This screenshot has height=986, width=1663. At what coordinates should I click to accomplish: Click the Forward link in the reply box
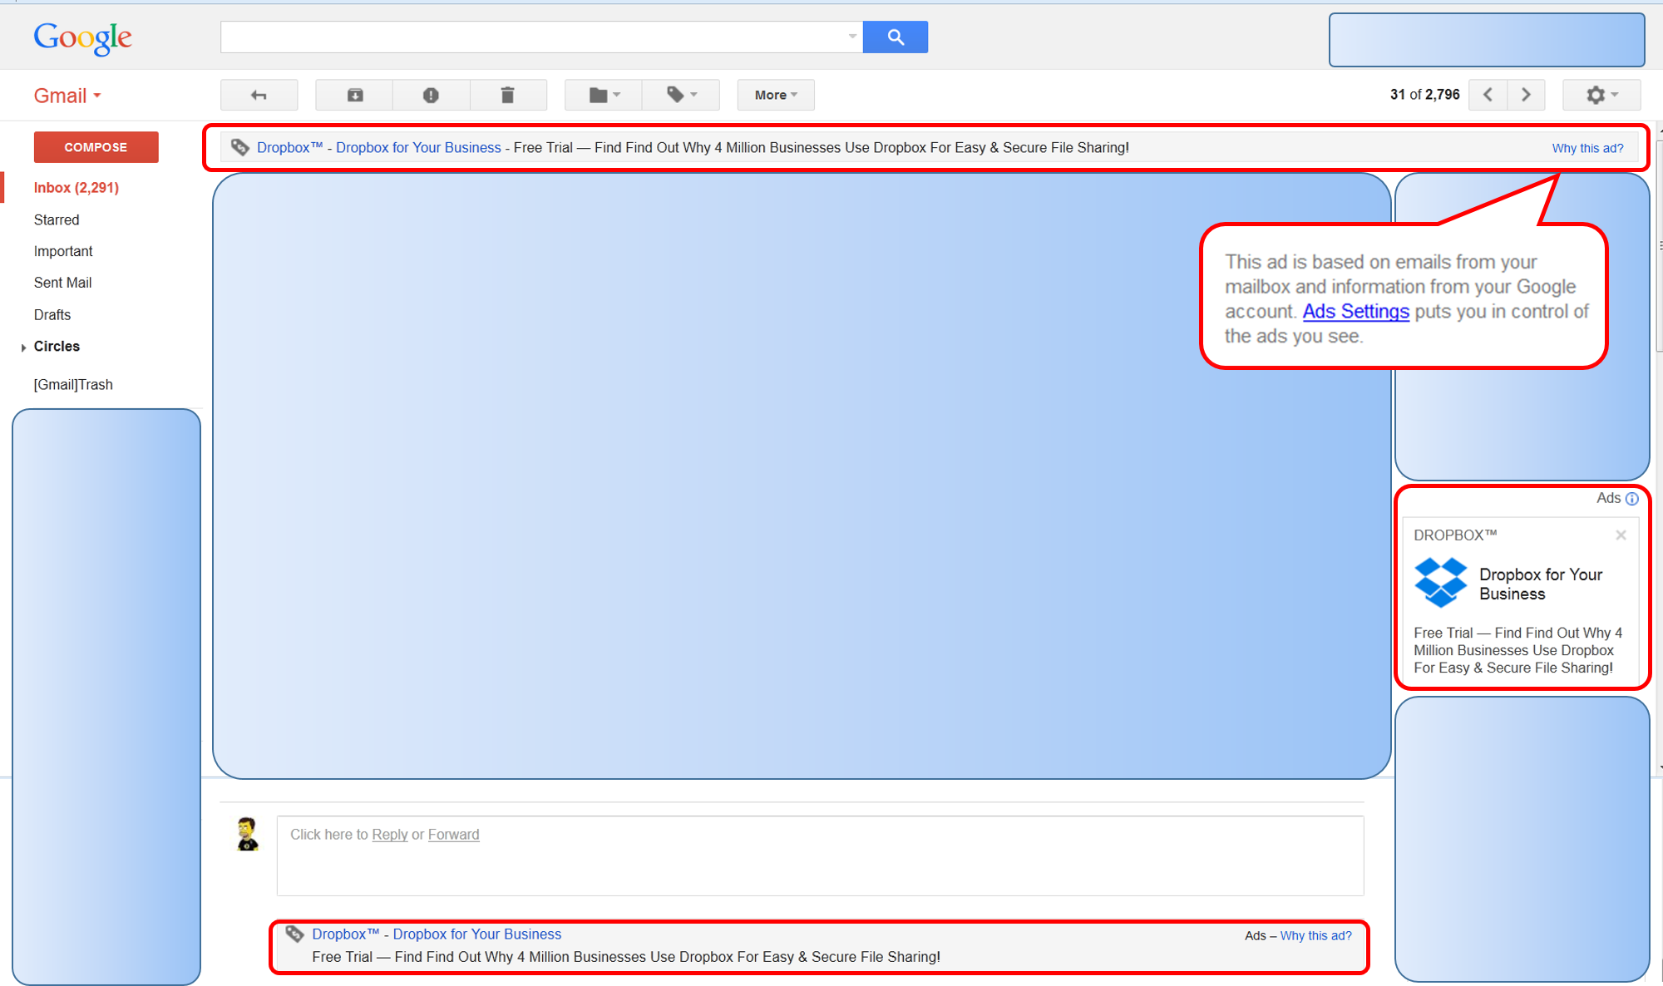[x=453, y=834]
